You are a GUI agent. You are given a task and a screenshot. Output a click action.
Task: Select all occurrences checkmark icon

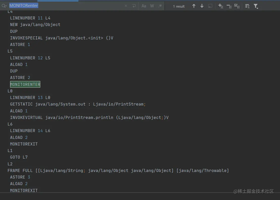coord(237,6)
